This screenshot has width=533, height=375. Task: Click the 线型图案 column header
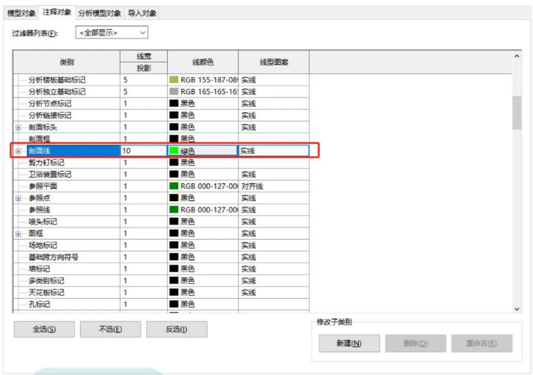pos(274,62)
